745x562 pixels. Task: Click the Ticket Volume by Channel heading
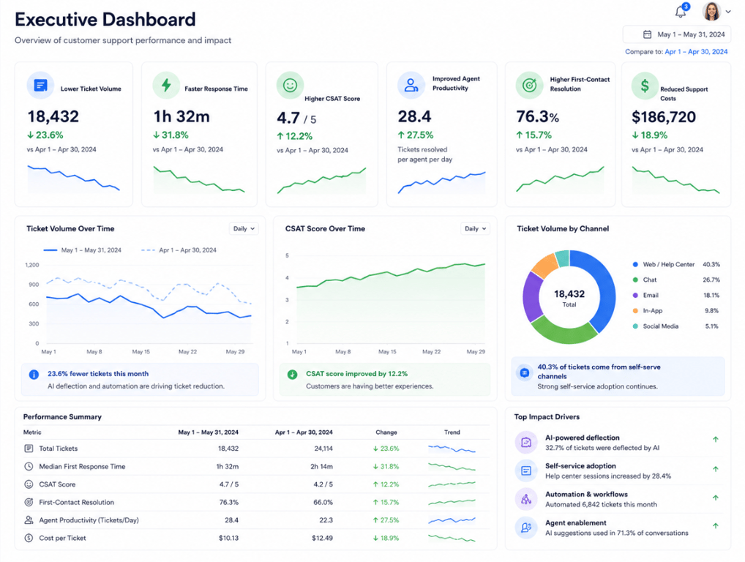pyautogui.click(x=563, y=228)
